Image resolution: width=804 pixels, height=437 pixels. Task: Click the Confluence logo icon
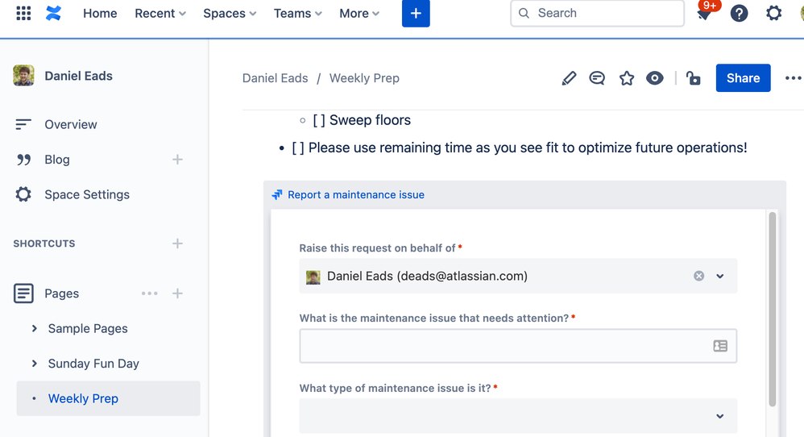pyautogui.click(x=53, y=14)
